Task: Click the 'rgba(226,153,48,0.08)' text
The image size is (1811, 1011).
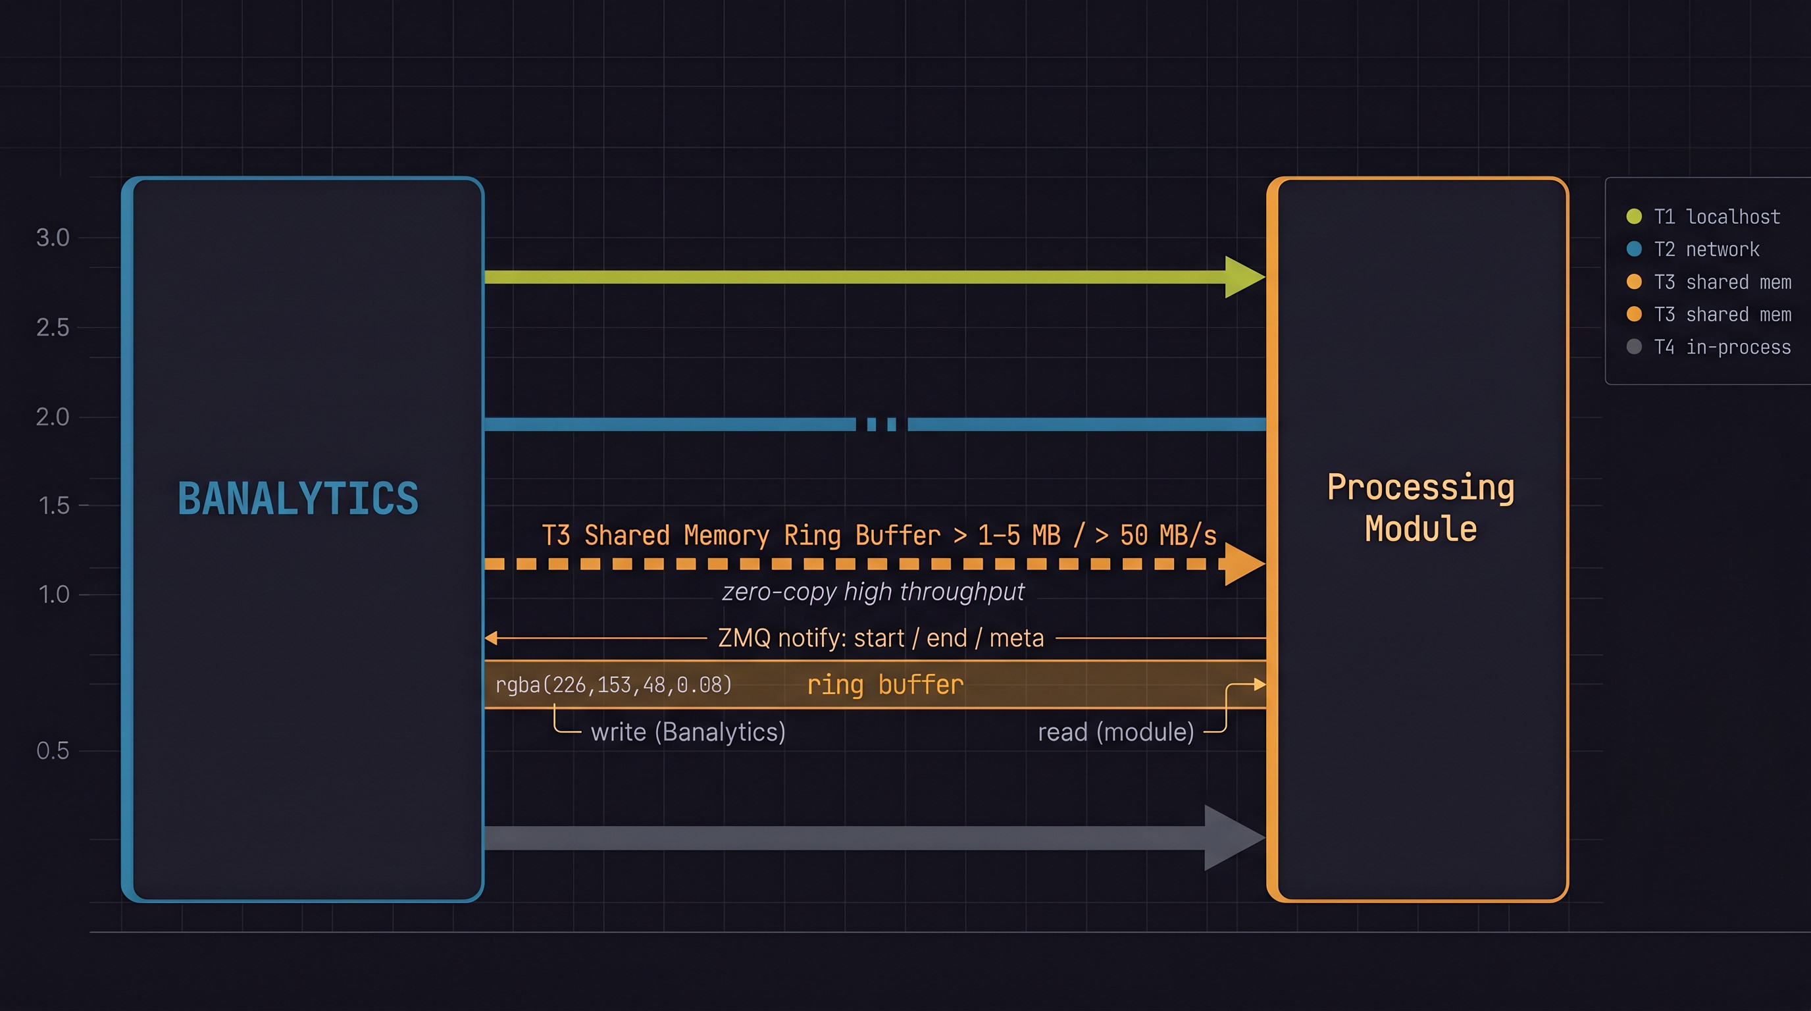Action: (614, 685)
